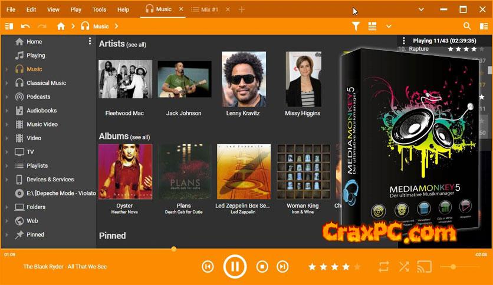Open the Missy Higgins artist thumbnail

pyautogui.click(x=304, y=79)
